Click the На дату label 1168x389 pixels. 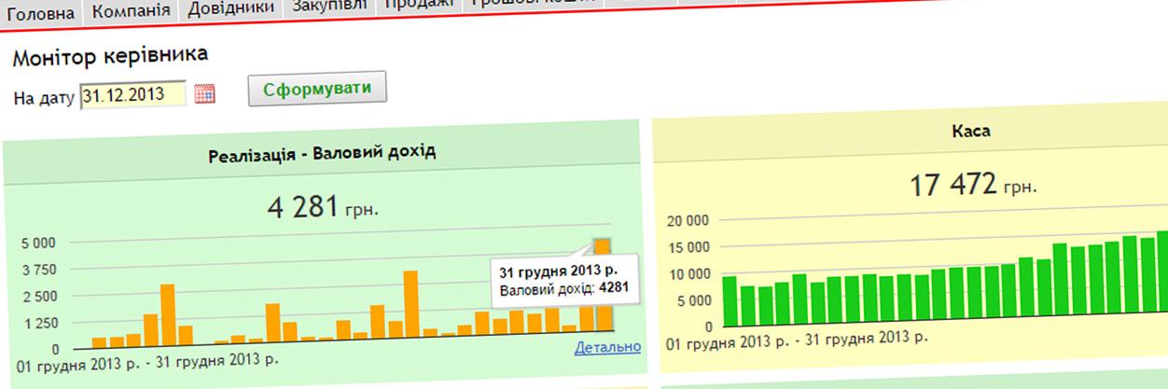coord(44,98)
